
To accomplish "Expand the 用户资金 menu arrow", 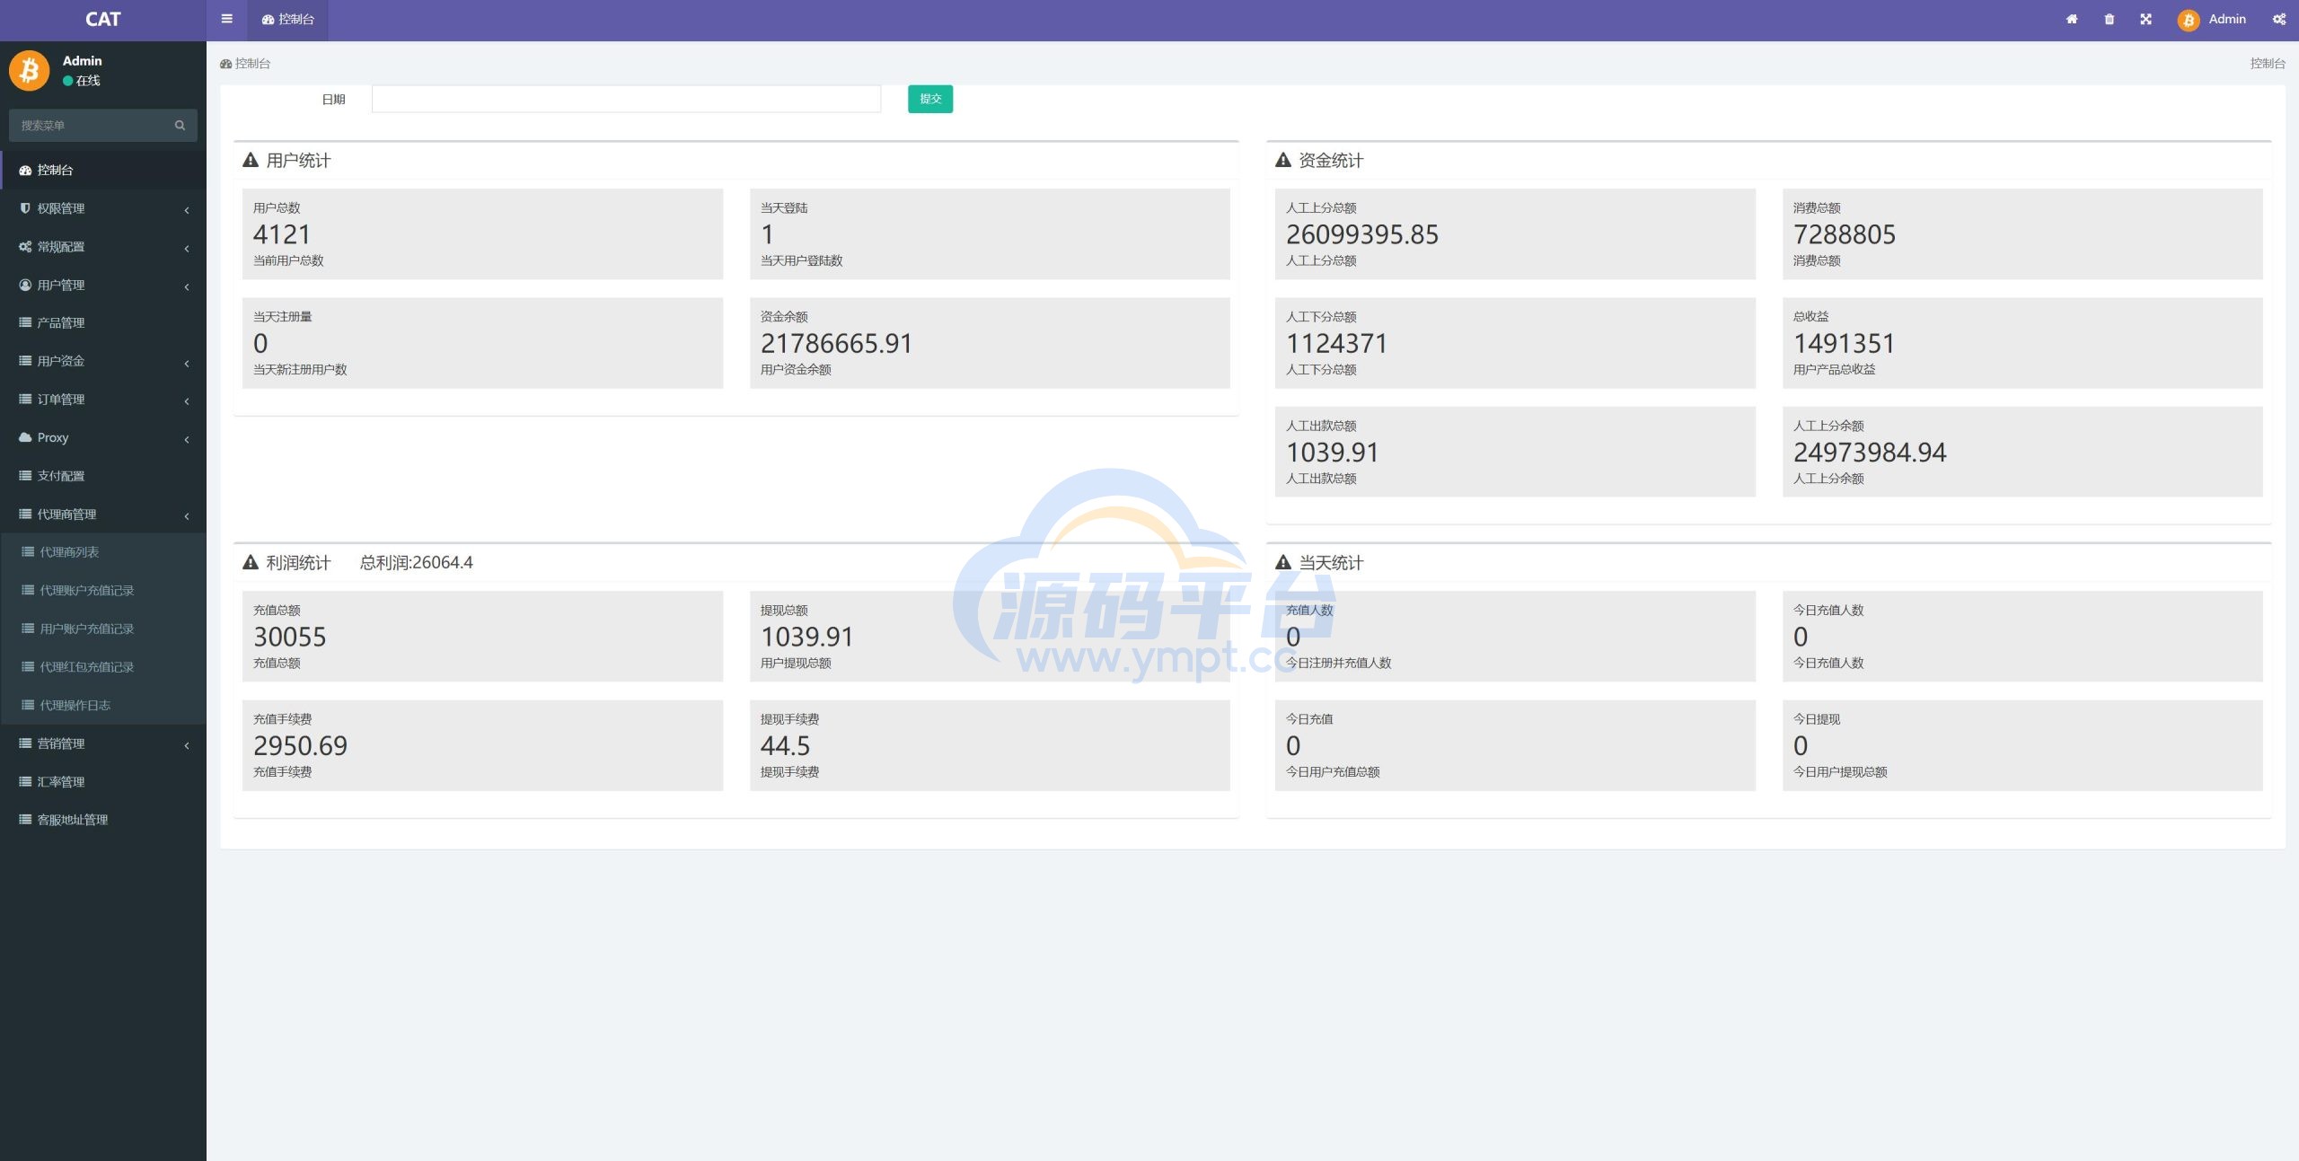I will click(187, 364).
